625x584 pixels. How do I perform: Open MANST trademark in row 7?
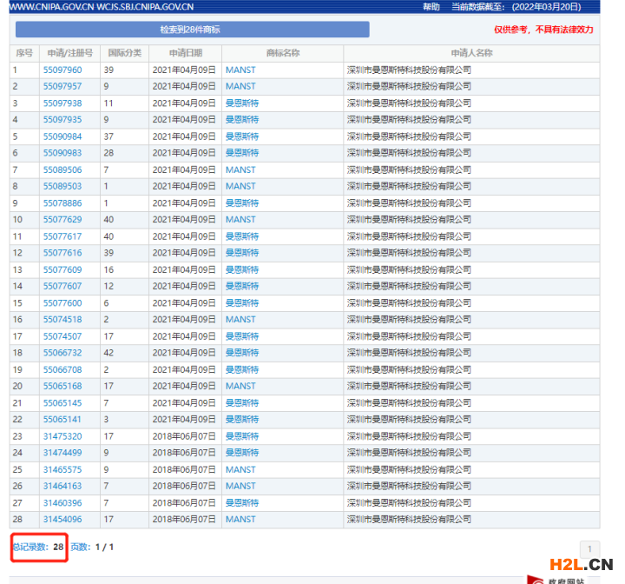coord(240,169)
